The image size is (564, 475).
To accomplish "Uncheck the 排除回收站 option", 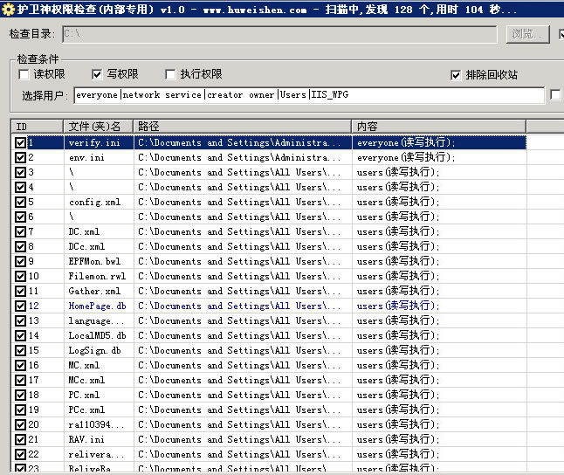I will [x=456, y=75].
